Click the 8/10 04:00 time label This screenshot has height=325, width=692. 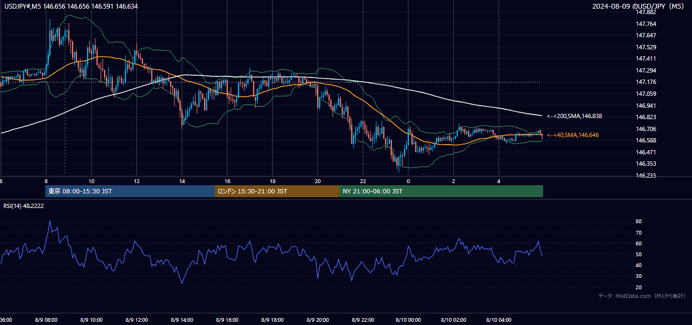pyautogui.click(x=499, y=320)
